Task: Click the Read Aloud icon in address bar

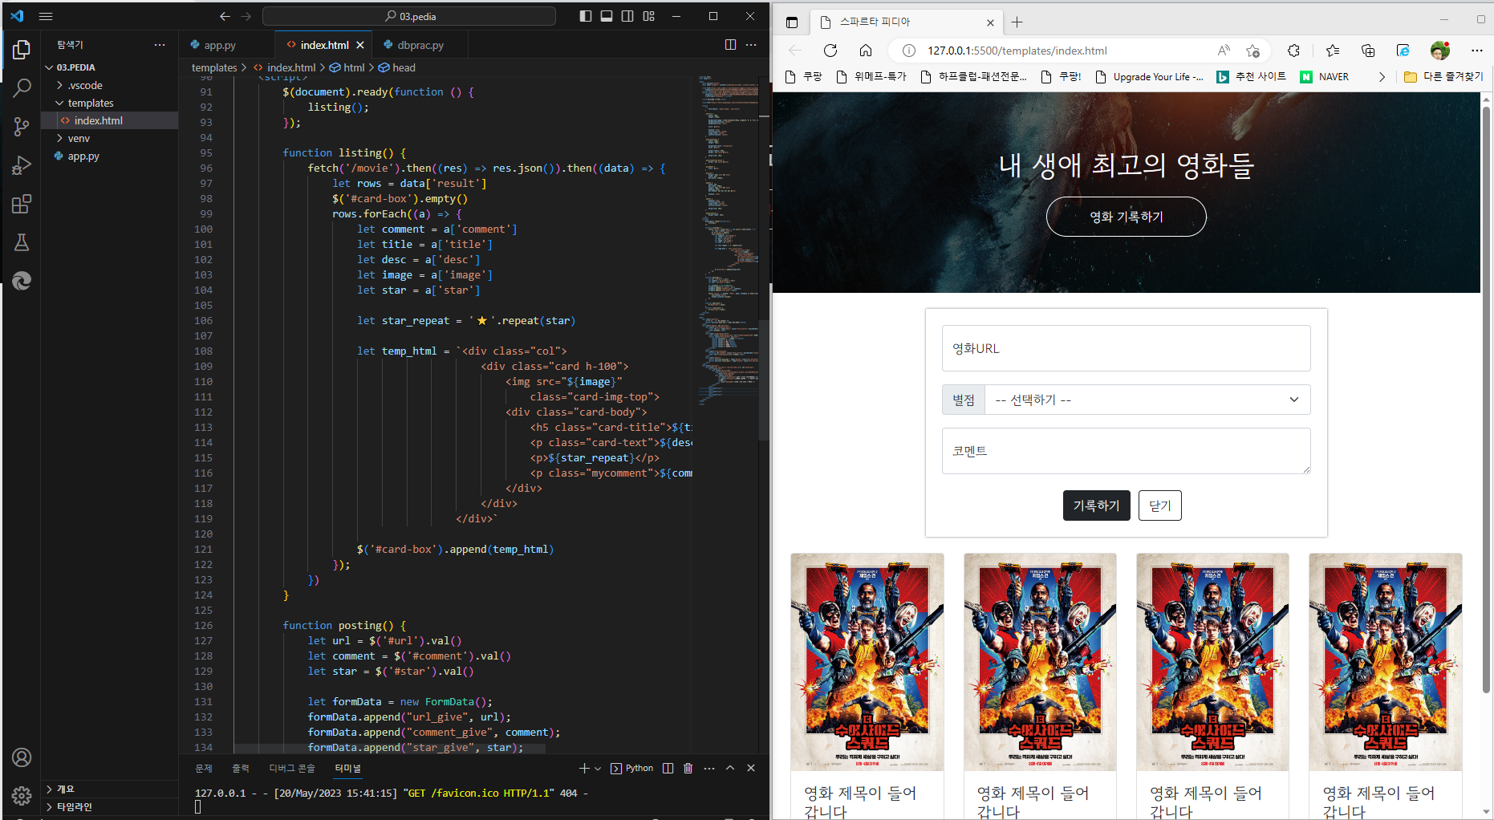Action: (1224, 51)
